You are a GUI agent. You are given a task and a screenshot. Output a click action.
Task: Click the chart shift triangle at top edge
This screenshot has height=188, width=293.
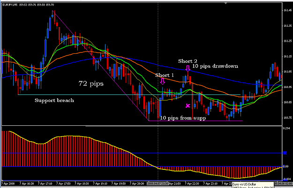tap(225, 3)
